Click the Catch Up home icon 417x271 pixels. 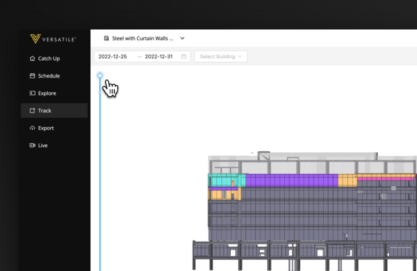pyautogui.click(x=33, y=59)
